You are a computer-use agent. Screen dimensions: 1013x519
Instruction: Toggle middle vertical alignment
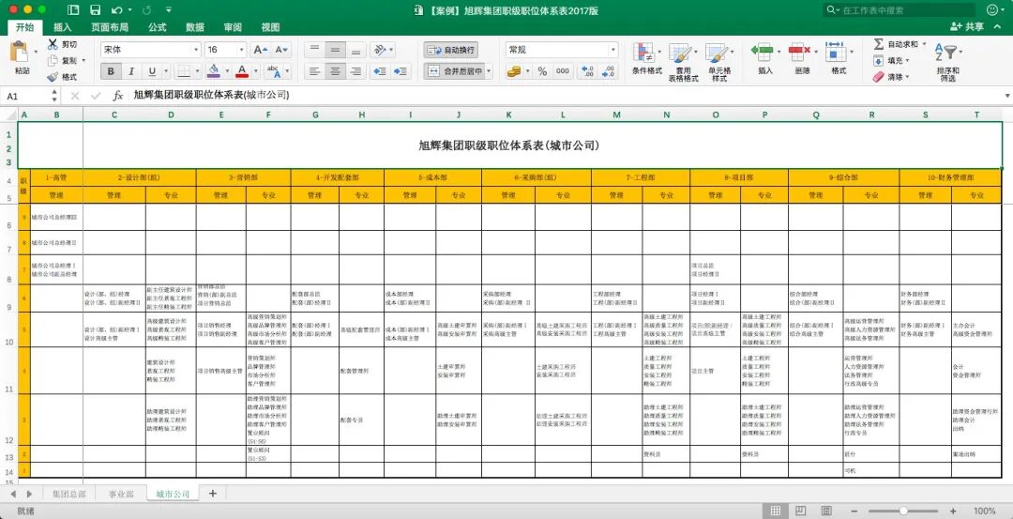[335, 50]
